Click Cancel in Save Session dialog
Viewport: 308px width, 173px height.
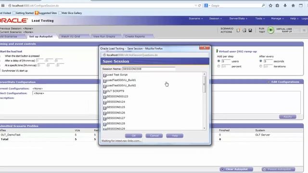(x=154, y=136)
